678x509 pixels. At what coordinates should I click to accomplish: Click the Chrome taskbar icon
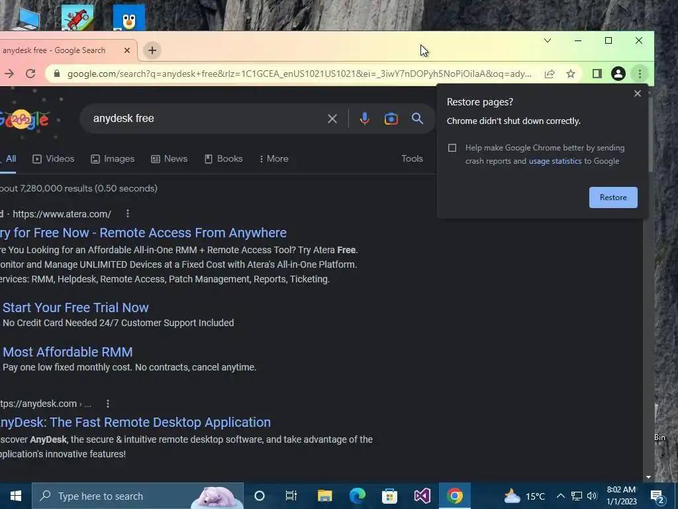click(x=454, y=496)
